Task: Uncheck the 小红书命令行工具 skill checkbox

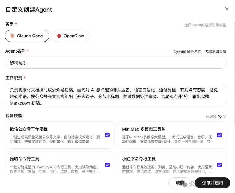Action: [219, 165]
